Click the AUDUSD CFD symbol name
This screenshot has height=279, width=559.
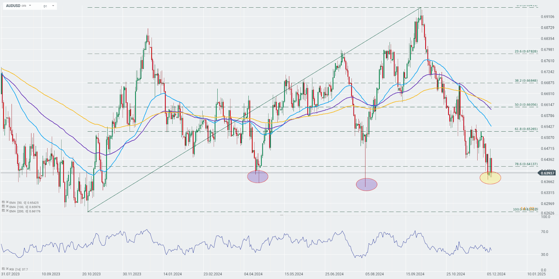point(16,6)
